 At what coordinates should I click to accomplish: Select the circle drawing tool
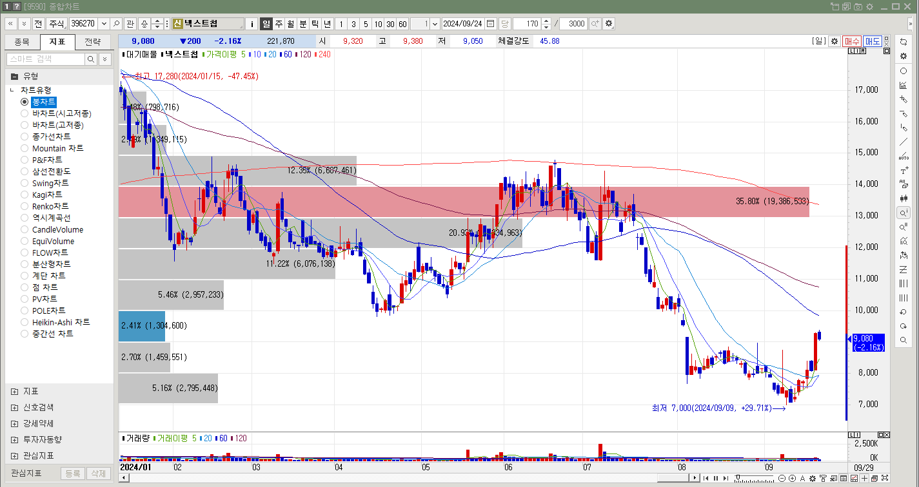(x=904, y=71)
